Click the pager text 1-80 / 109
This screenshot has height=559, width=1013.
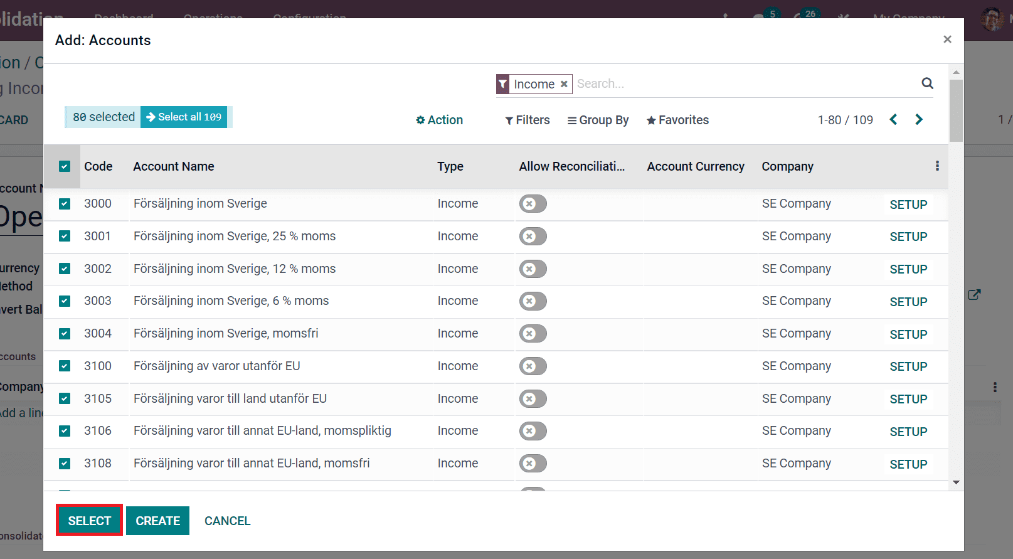(x=845, y=120)
